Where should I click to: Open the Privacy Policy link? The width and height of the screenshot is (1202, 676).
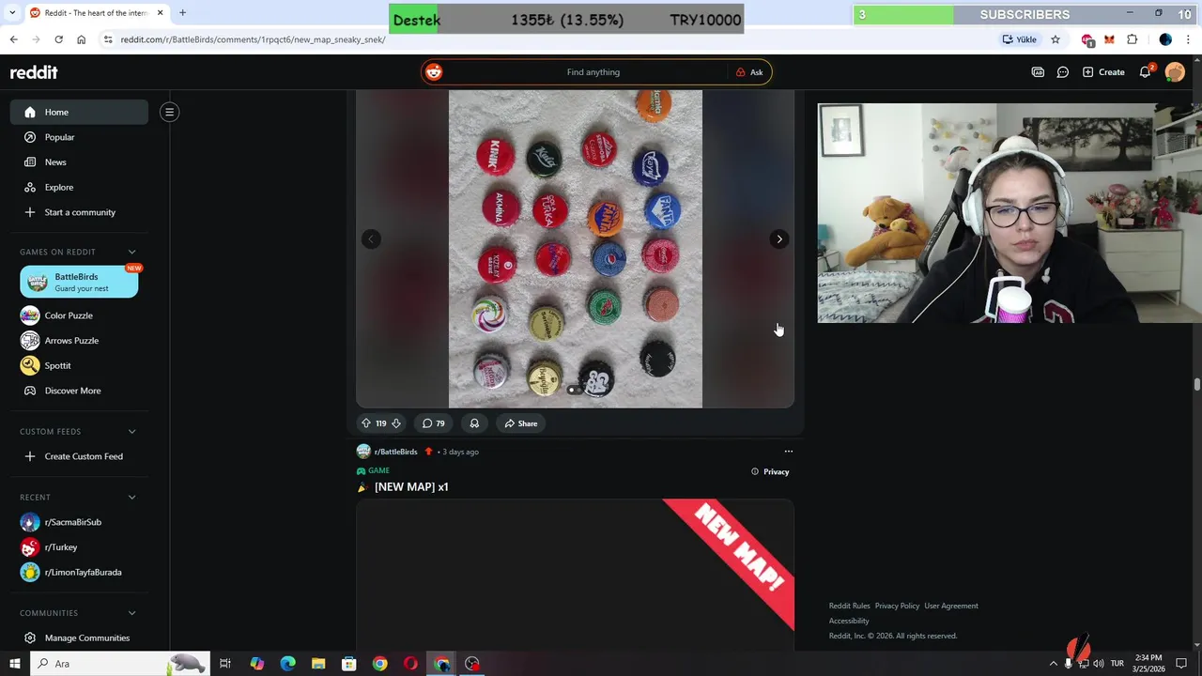tap(897, 606)
